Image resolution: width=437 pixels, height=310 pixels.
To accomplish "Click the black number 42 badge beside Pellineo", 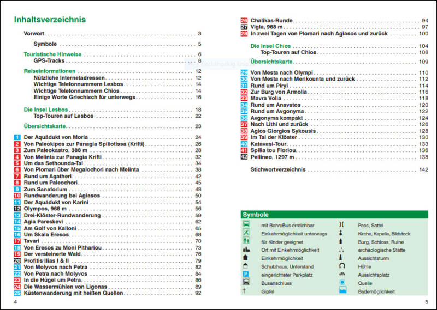I will [x=244, y=157].
